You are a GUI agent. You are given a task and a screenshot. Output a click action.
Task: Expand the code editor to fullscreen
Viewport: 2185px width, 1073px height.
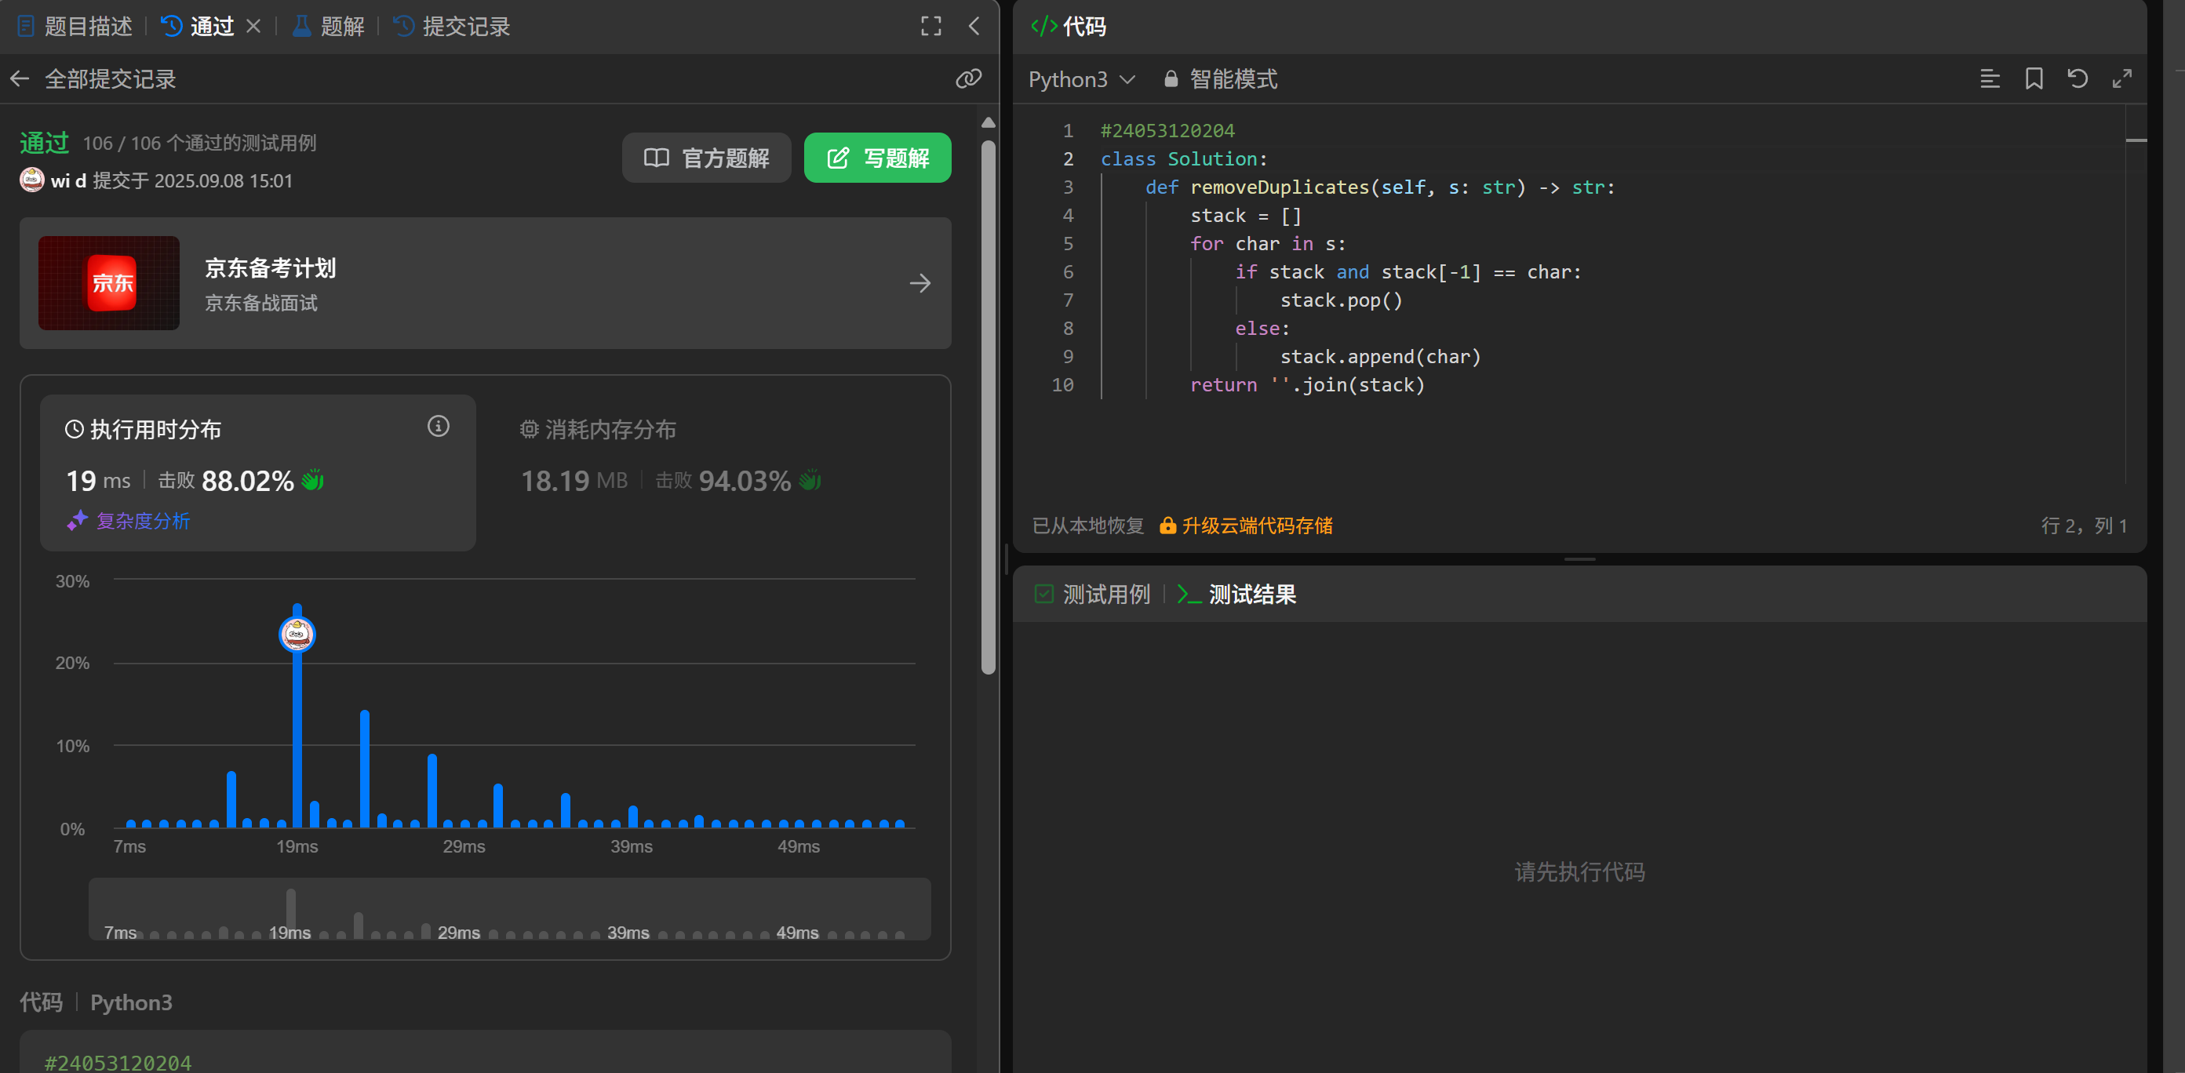pyautogui.click(x=2121, y=79)
